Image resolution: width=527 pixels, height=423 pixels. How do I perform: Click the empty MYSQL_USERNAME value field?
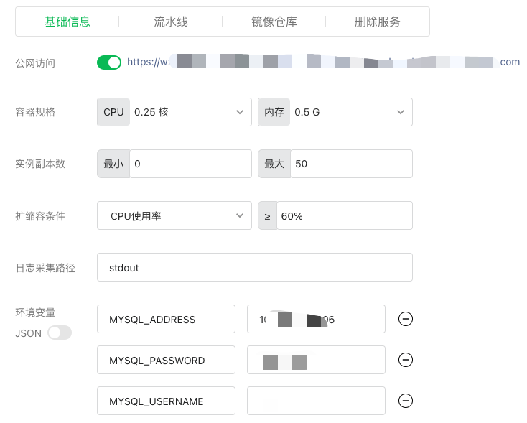coord(316,401)
